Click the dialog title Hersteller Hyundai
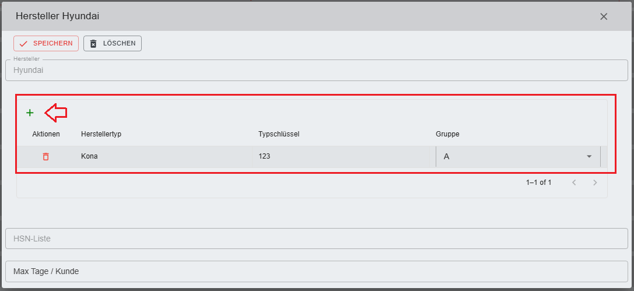This screenshot has width=634, height=291. click(57, 16)
